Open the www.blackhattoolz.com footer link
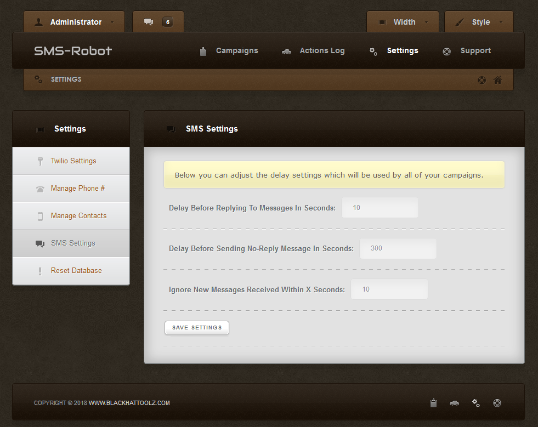Image resolution: width=538 pixels, height=427 pixels. tap(129, 403)
